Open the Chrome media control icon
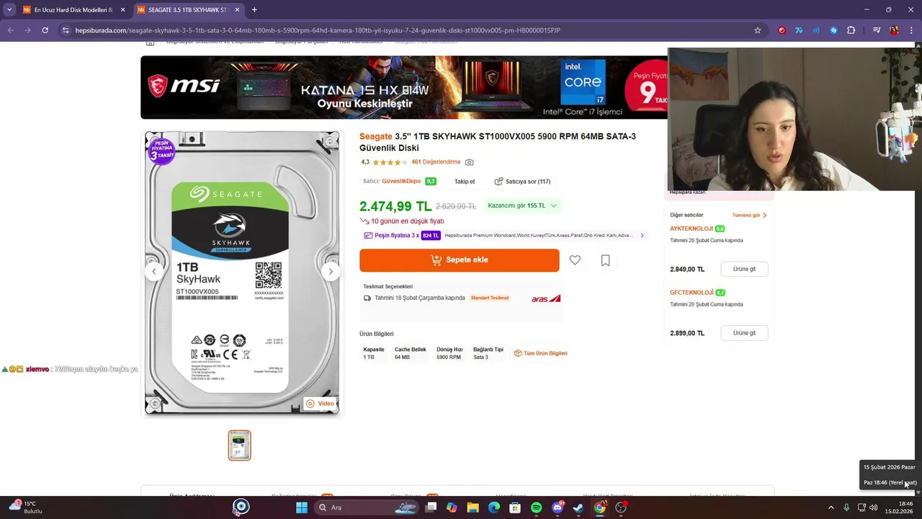 point(877,30)
